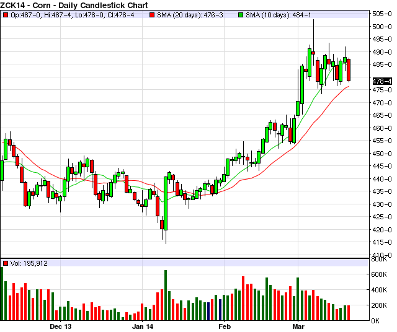397x332 pixels.
Task: Click the 435-0 price axis label
Action: point(382,191)
